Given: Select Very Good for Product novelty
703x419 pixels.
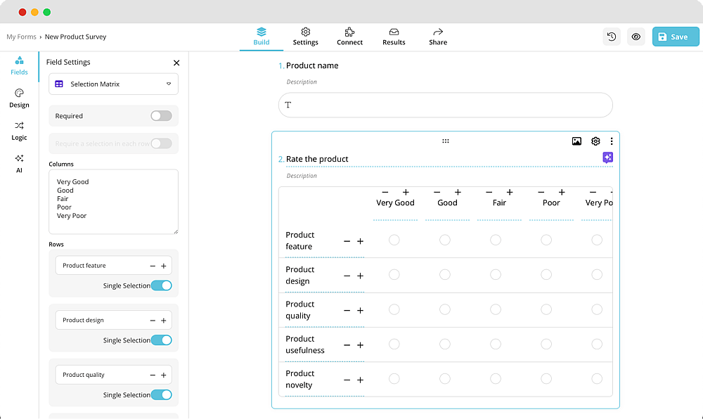Looking at the screenshot, I should coord(394,379).
